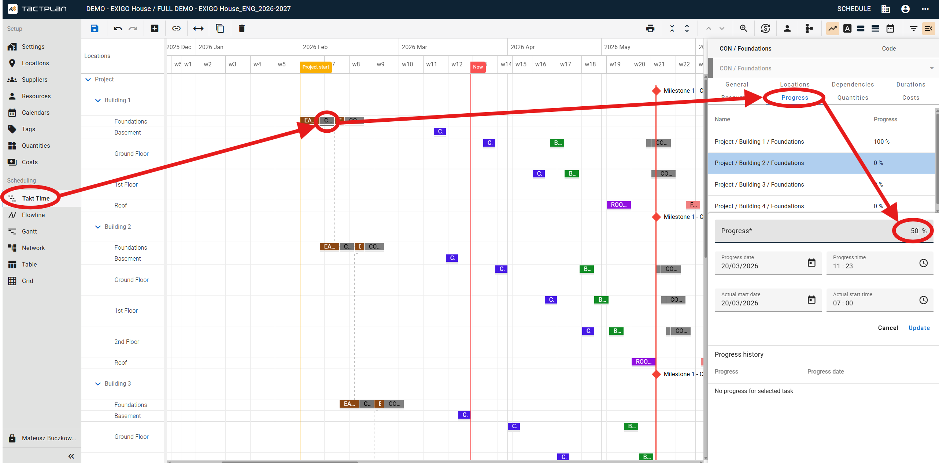Click the Update button
This screenshot has height=463, width=939.
pos(919,328)
